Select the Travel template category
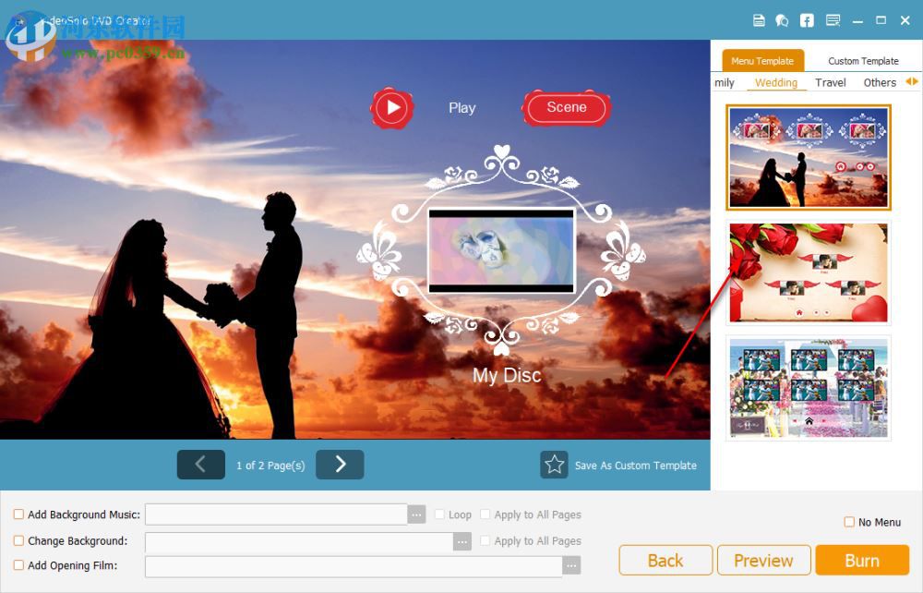Image resolution: width=923 pixels, height=593 pixels. [x=830, y=82]
